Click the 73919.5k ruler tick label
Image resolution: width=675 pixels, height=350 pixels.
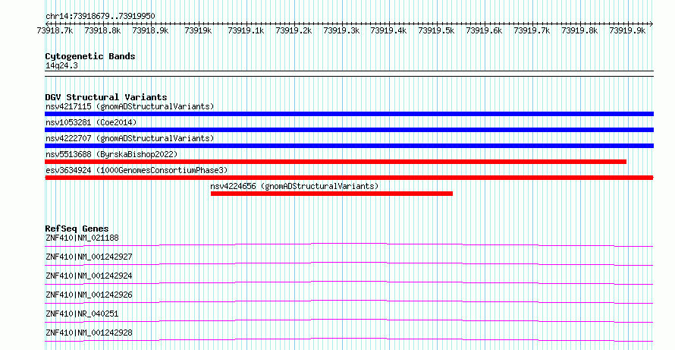coord(437,30)
